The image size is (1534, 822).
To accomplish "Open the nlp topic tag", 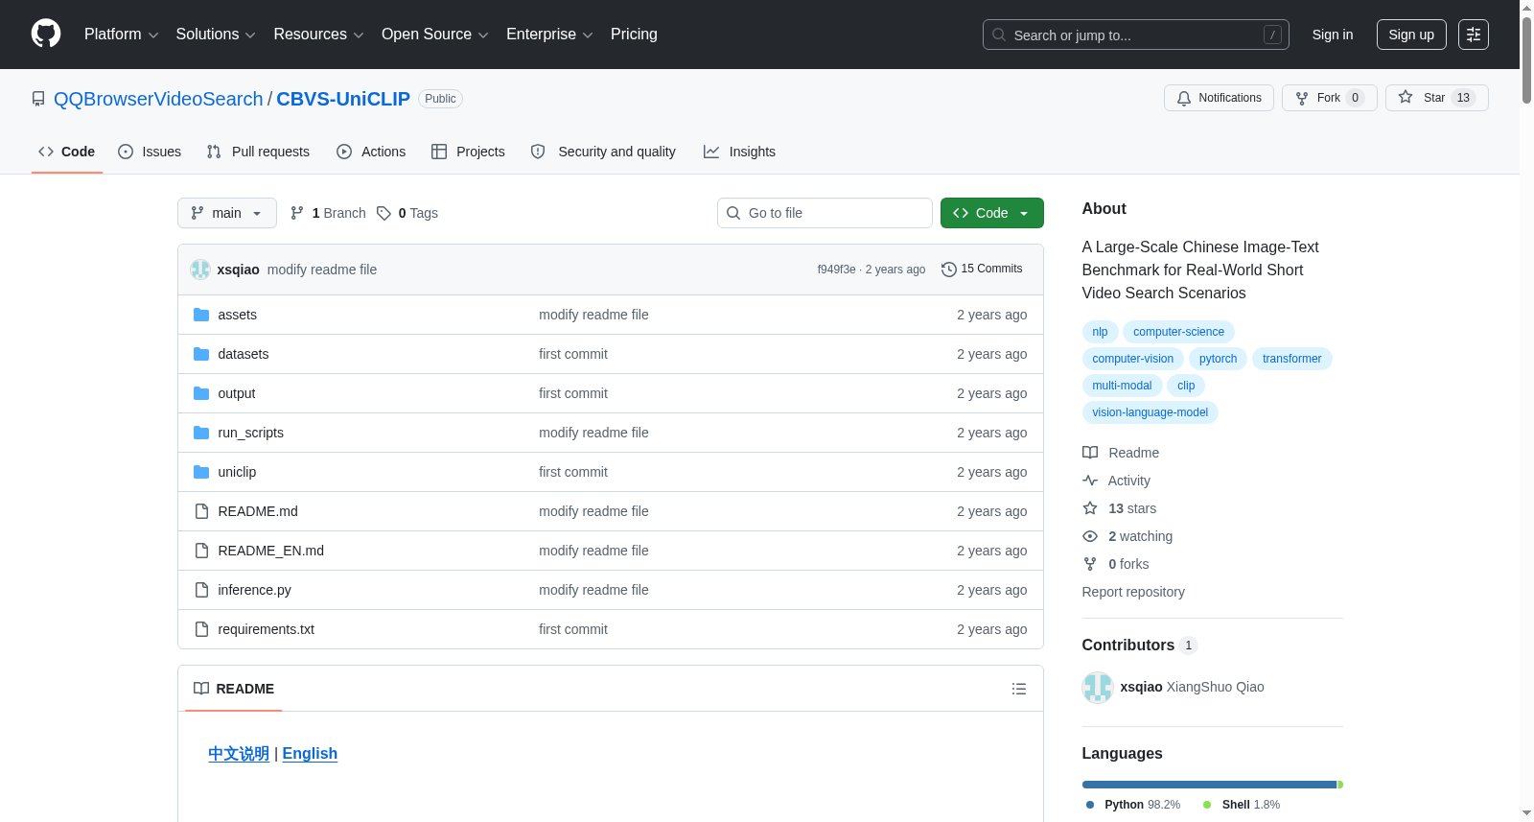I will 1100,332.
